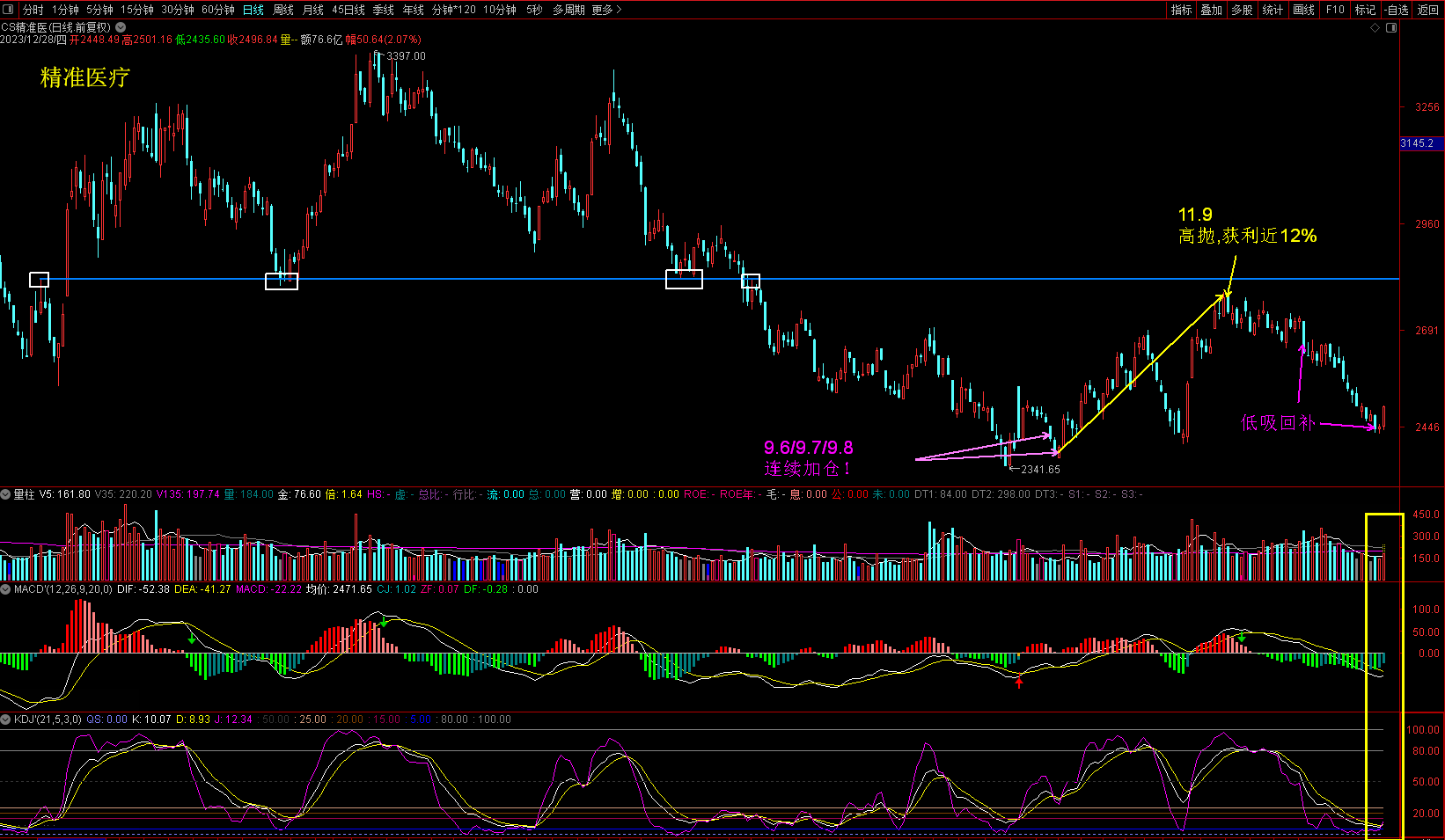
Task: Open the dropdown beside CS精准医 title
Action: coord(121,27)
